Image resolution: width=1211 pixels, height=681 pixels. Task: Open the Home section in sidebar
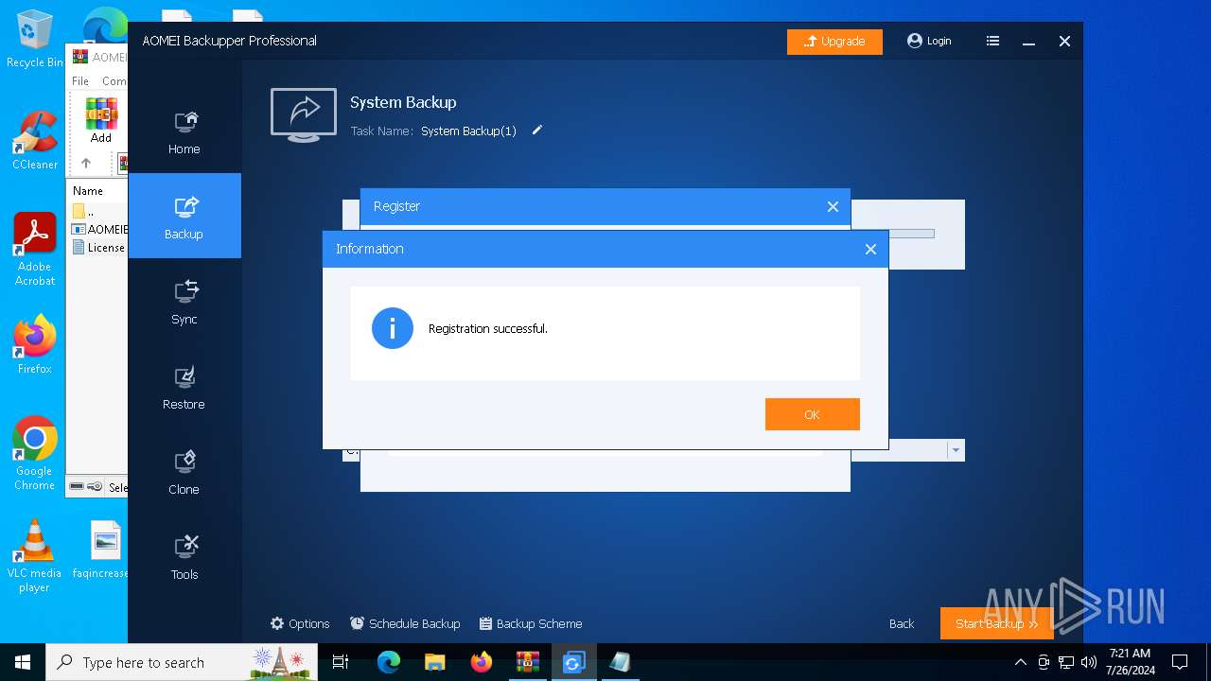(184, 132)
